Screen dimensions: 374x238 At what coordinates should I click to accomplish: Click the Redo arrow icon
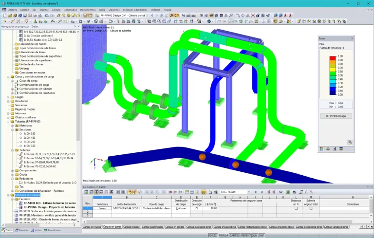click(52, 16)
